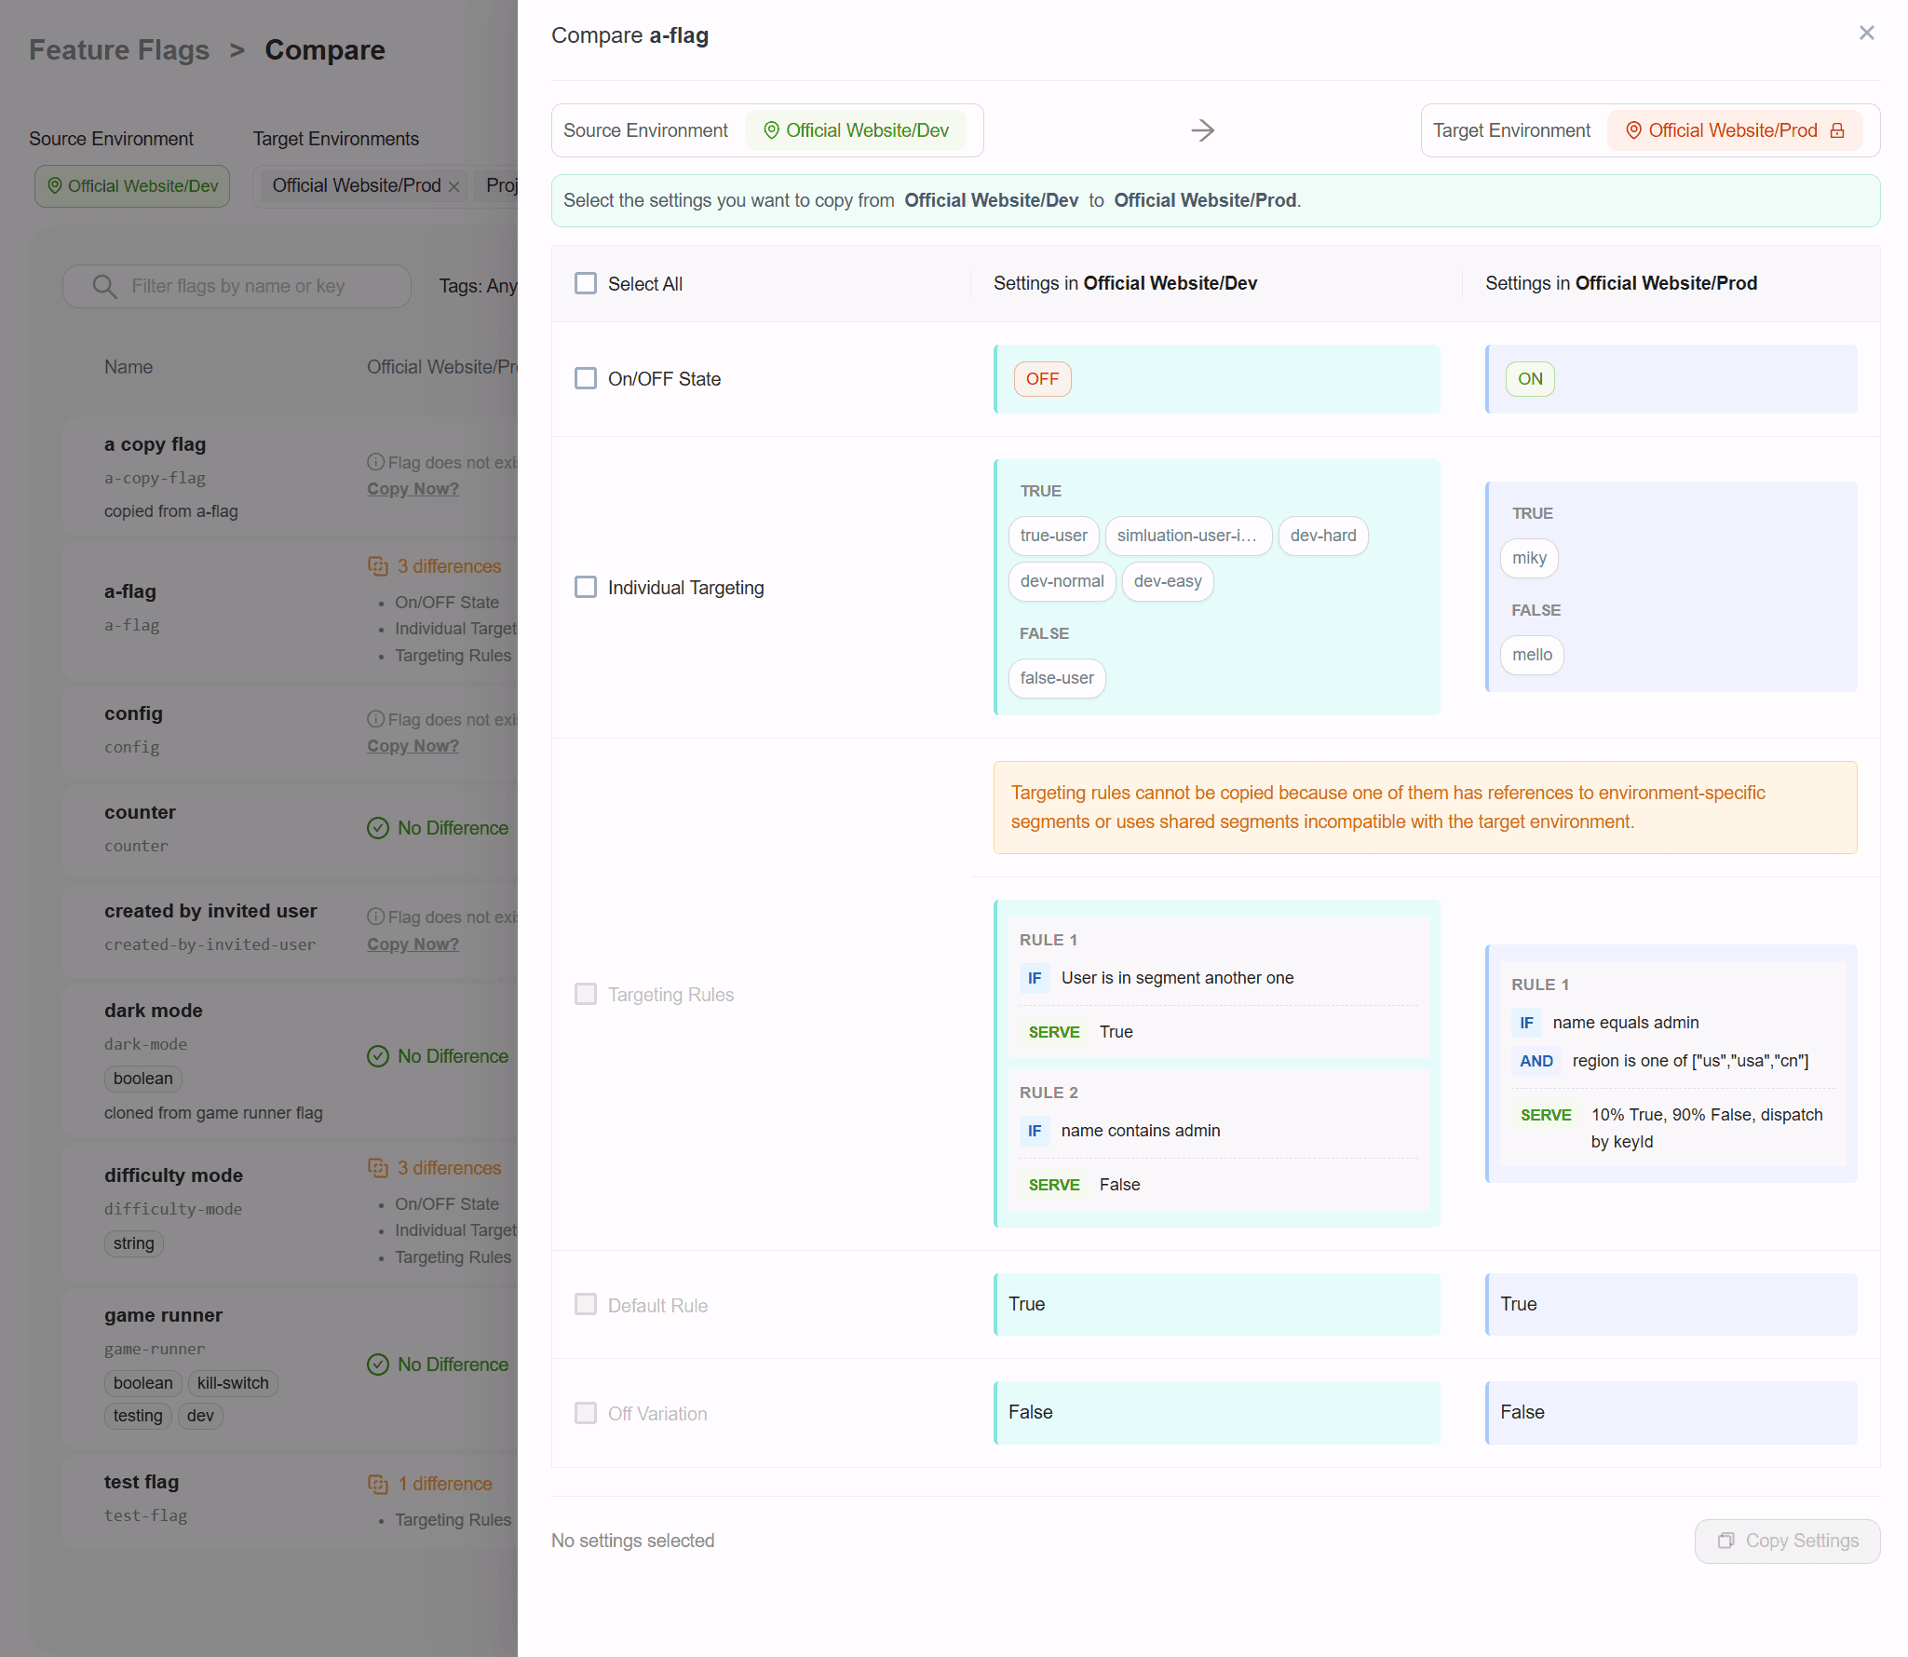Screen dimensions: 1908x1657
Task: Close the Compare a-flag panel
Action: coord(1866,34)
